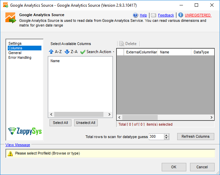Click the available columns horizontal scrollbar thumb
220x175 pixels.
point(79,114)
